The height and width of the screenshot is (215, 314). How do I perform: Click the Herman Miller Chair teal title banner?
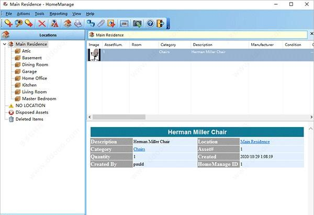pos(197,132)
